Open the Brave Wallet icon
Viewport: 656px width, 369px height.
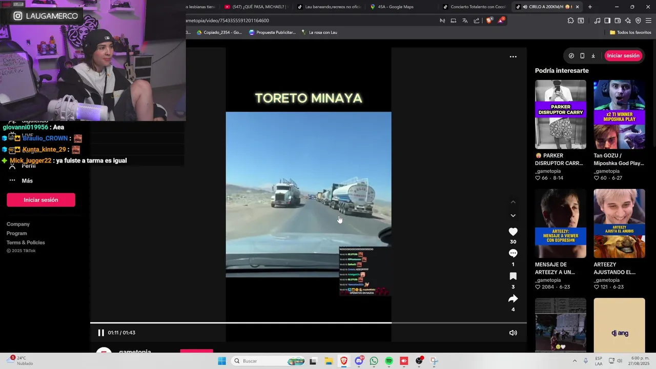(x=618, y=20)
